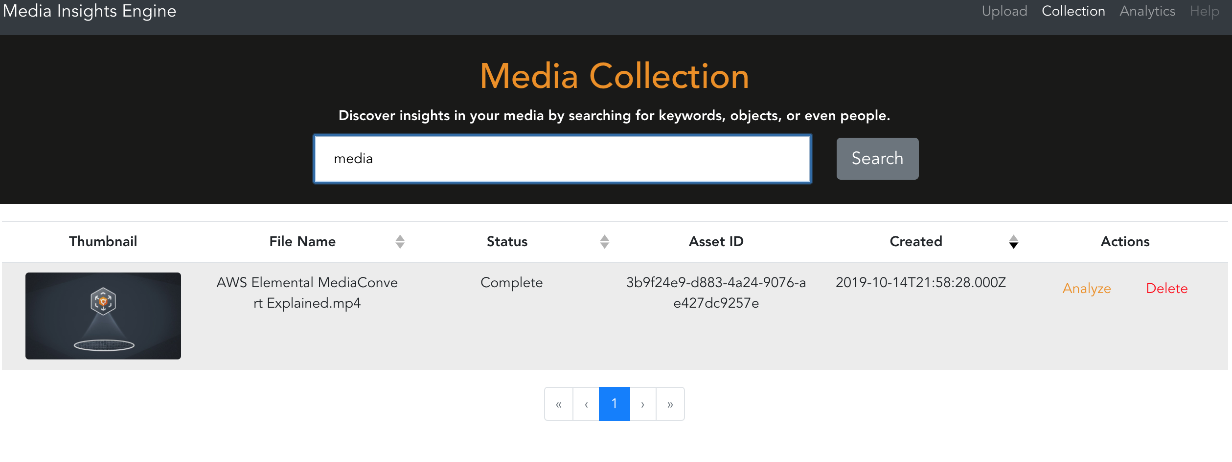This screenshot has height=462, width=1232.
Task: Analyze the MediaConvert Explained video
Action: pyautogui.click(x=1087, y=289)
